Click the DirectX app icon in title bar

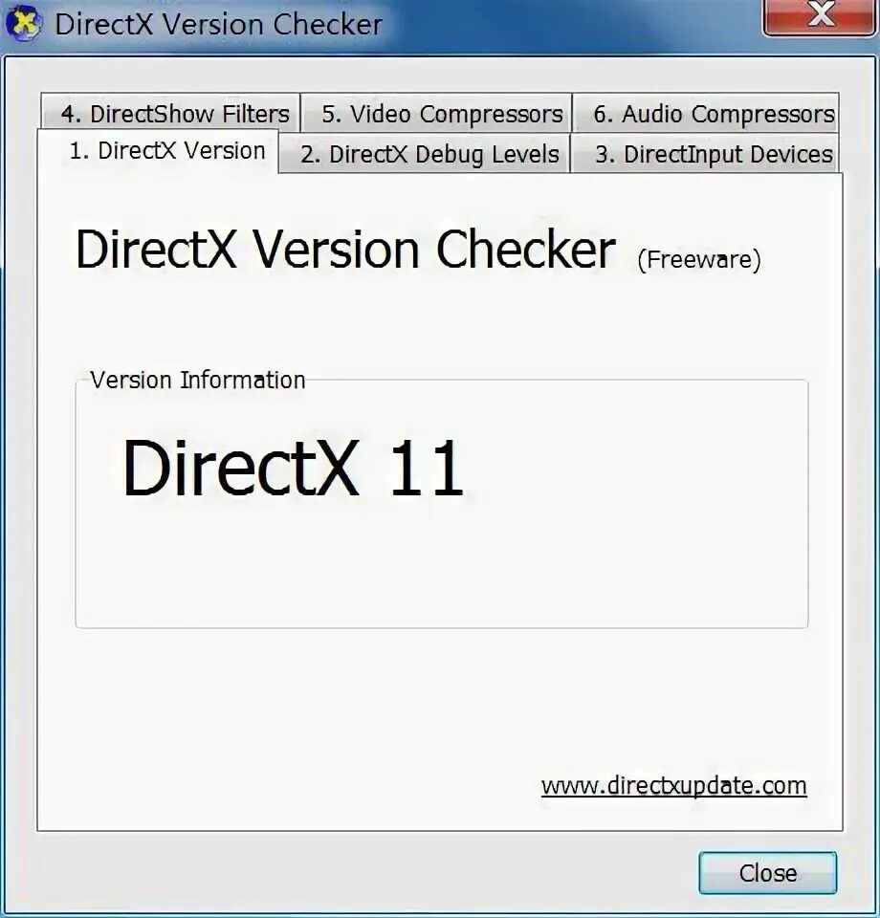[23, 23]
